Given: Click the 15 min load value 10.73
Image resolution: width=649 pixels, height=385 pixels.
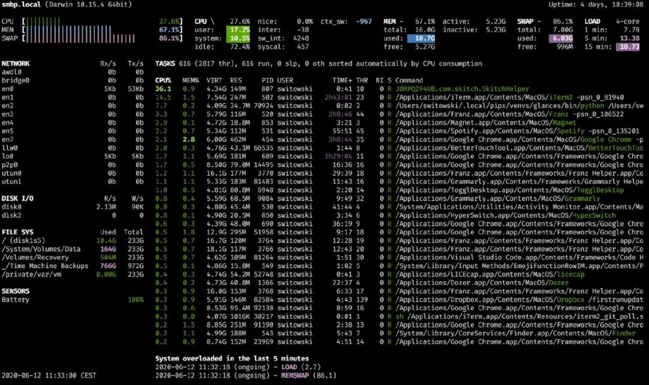Looking at the screenshot, I should [629, 47].
